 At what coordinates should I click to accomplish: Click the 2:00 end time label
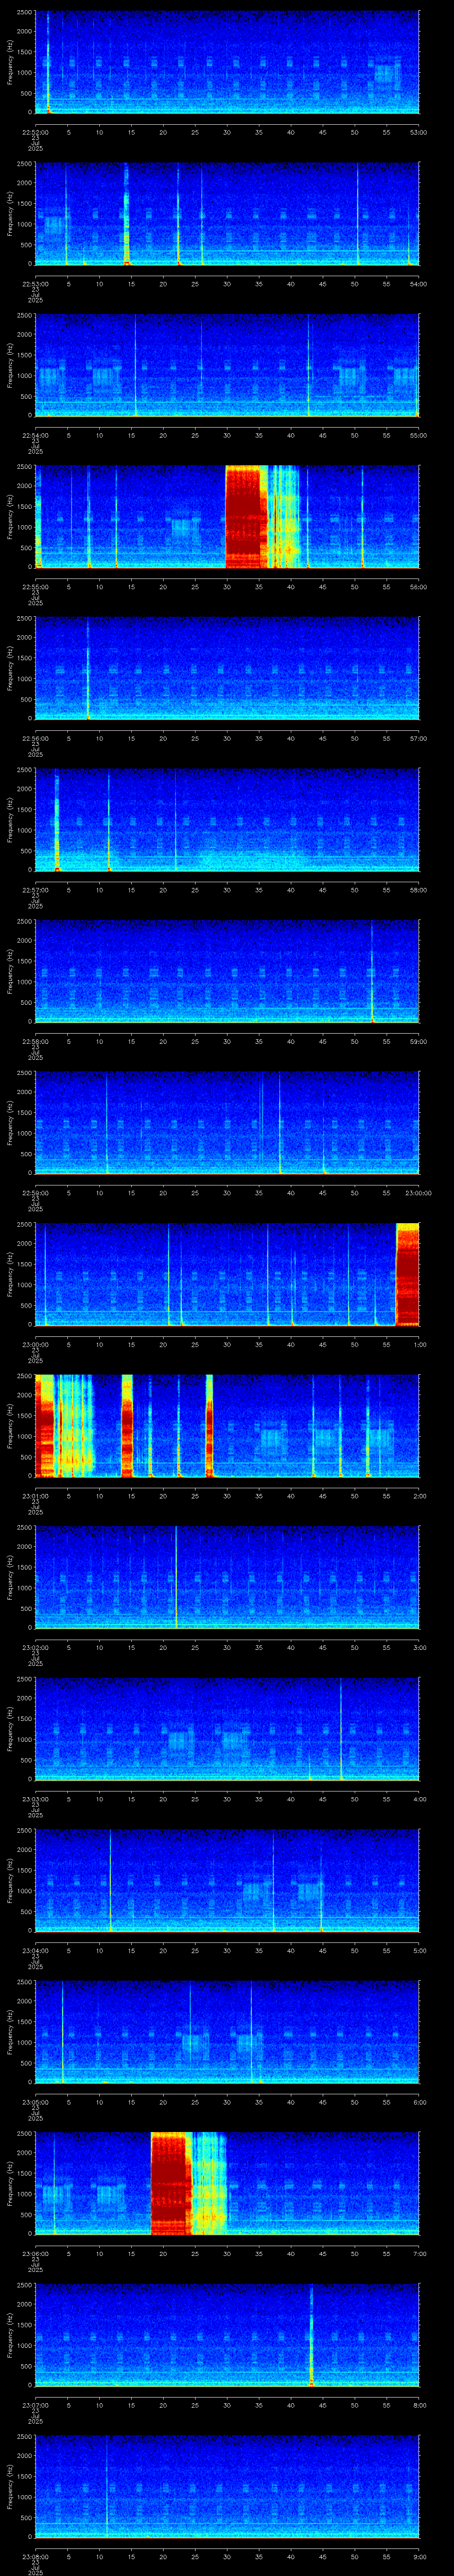coord(419,1496)
